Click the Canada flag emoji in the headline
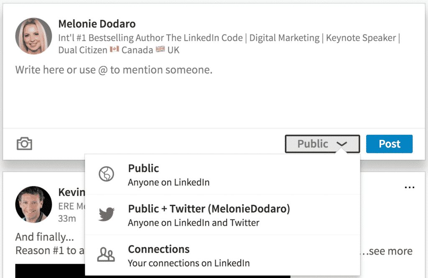428x278 pixels. coord(113,50)
